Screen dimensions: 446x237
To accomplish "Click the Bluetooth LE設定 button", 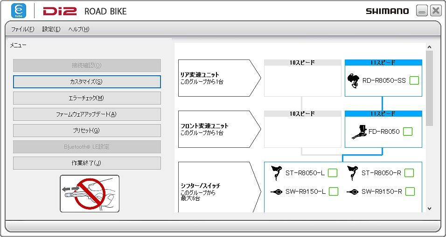I will pos(87,147).
